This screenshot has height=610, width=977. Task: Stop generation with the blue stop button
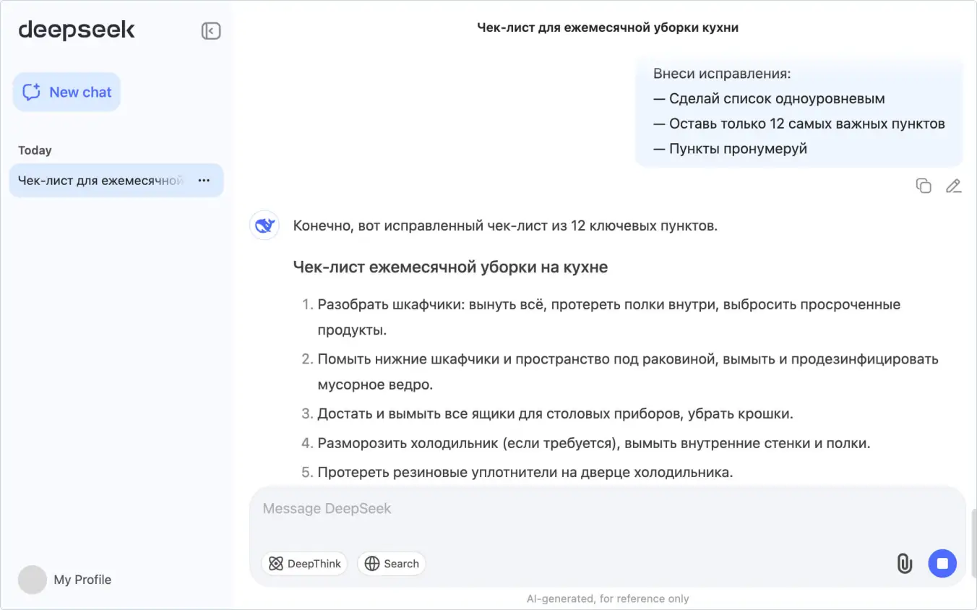coord(942,563)
